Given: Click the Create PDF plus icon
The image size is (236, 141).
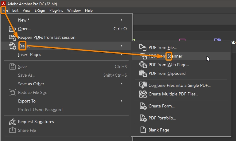Looking at the screenshot, I should pos(13,46).
